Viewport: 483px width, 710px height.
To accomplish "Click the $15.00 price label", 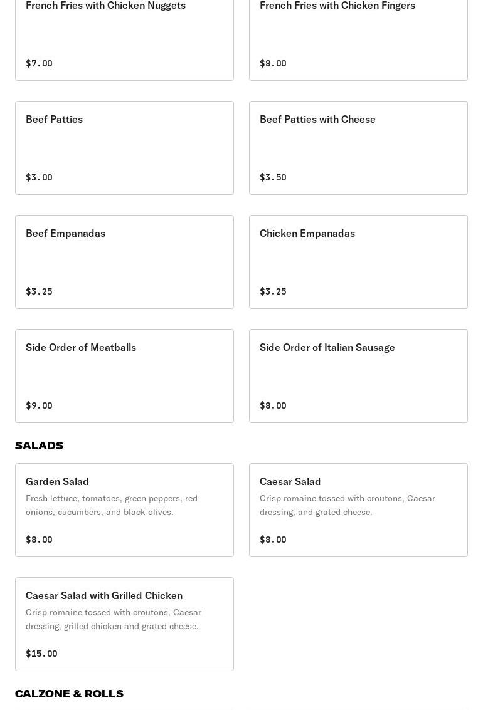I will tap(41, 654).
